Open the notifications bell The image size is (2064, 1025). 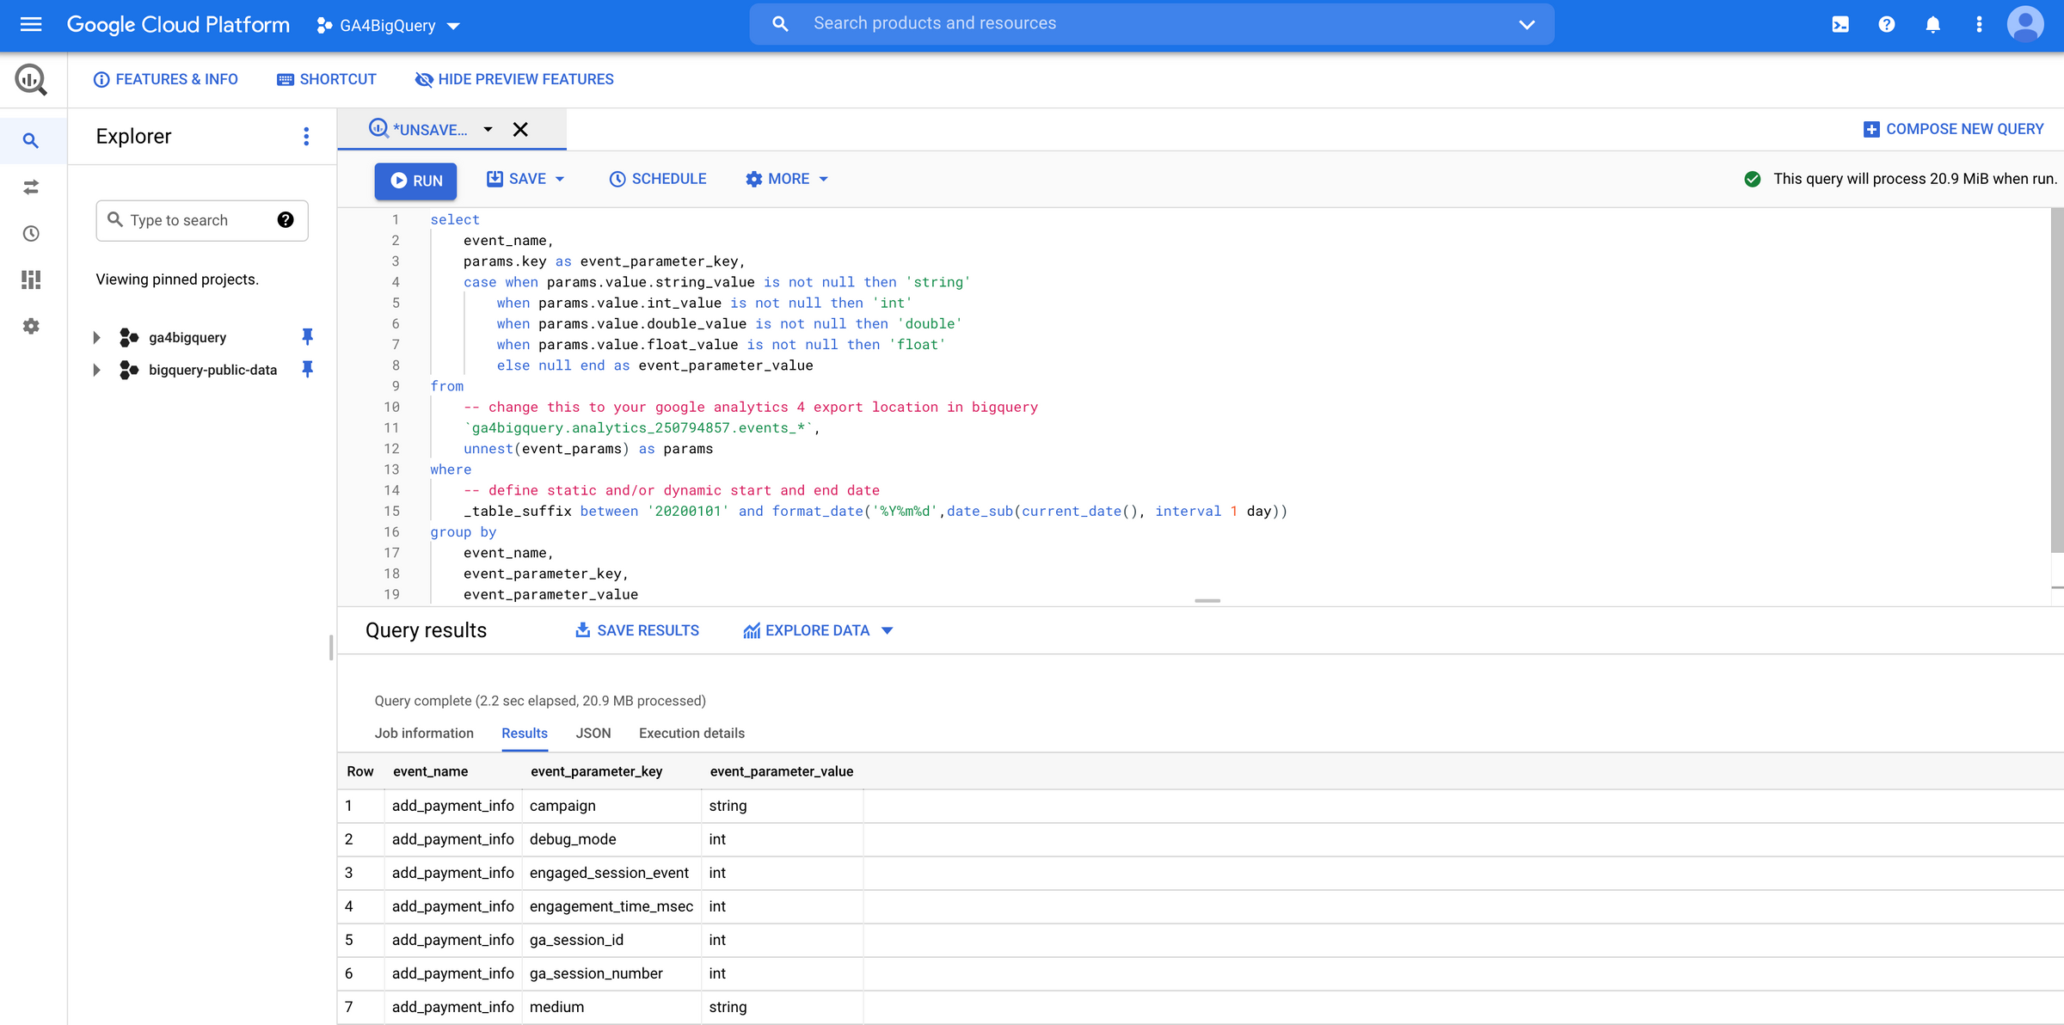tap(1932, 24)
